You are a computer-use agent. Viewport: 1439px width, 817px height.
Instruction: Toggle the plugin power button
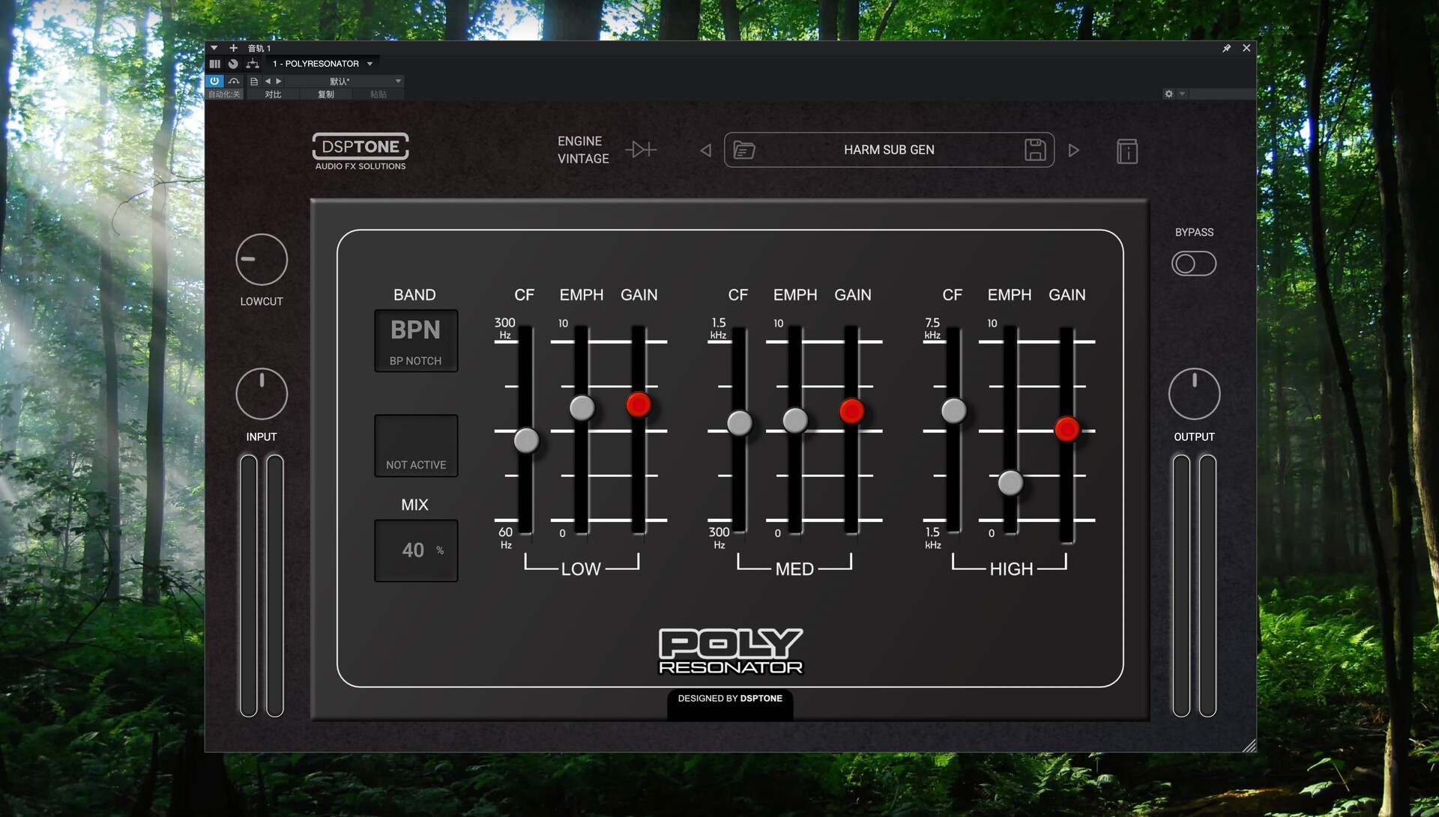pyautogui.click(x=214, y=81)
